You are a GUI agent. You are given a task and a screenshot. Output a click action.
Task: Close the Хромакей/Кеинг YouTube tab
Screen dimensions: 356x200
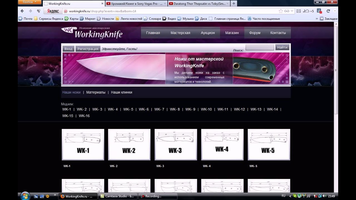point(165,4)
